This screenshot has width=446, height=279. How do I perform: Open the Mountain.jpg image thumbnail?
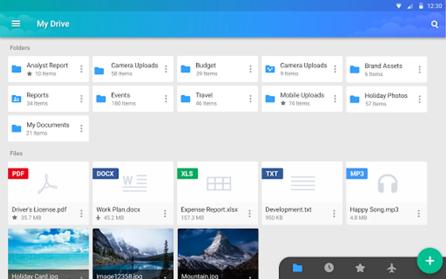coord(218,254)
